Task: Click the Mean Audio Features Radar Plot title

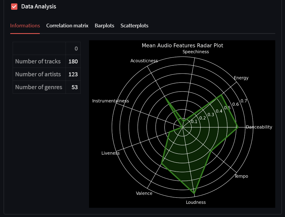Action: (182, 45)
